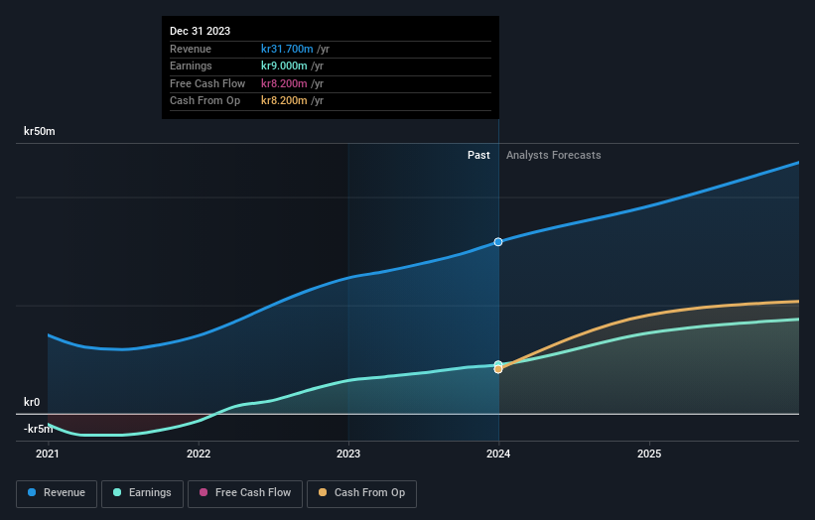The image size is (815, 520).
Task: Toggle the Earnings legend button
Action: tap(142, 493)
